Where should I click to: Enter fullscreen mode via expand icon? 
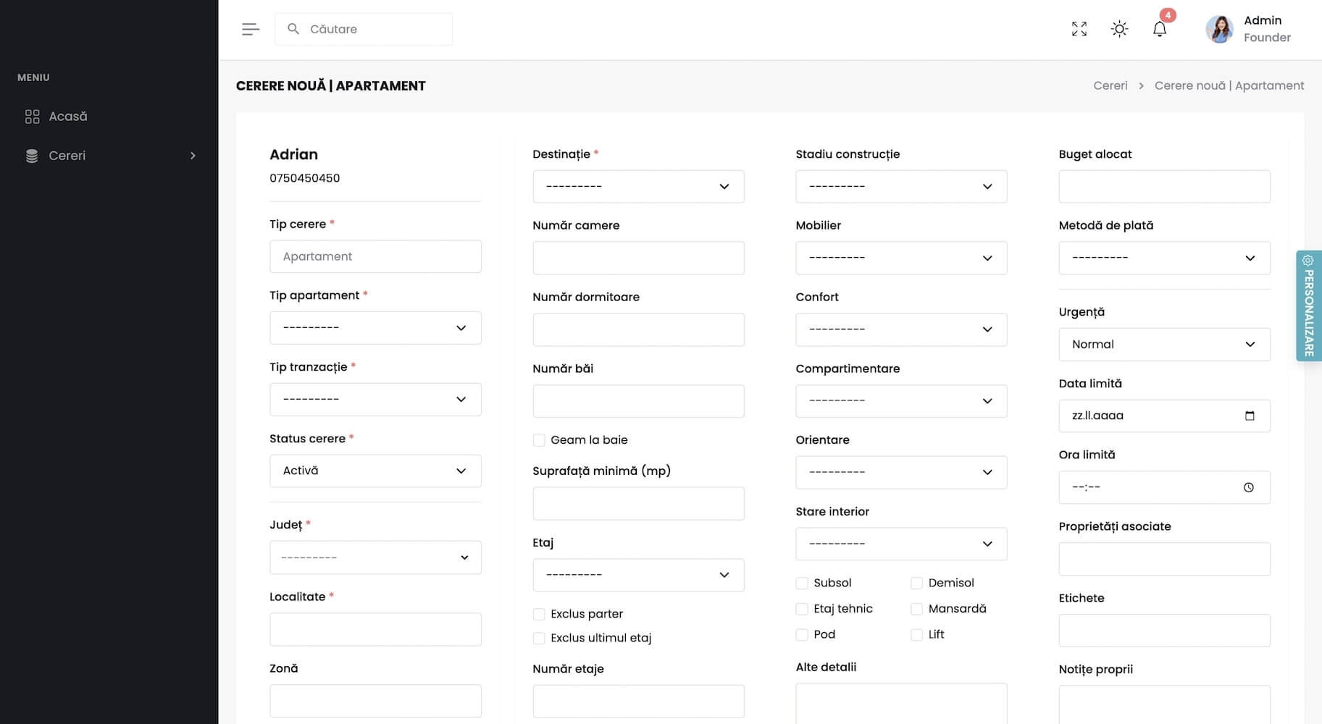[x=1079, y=29]
